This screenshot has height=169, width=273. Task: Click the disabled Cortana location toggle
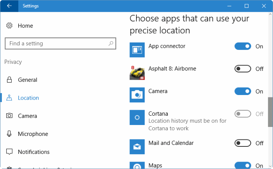click(x=243, y=114)
